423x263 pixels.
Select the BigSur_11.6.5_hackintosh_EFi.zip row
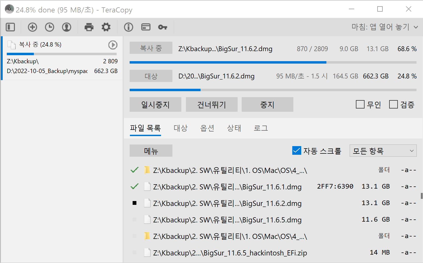click(273, 252)
